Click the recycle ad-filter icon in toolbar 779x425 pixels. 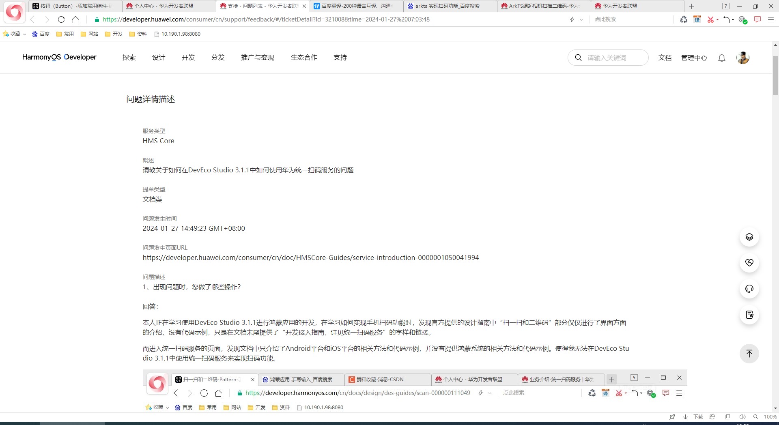pyautogui.click(x=684, y=19)
